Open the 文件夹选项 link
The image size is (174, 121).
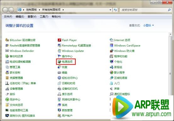click(16, 105)
